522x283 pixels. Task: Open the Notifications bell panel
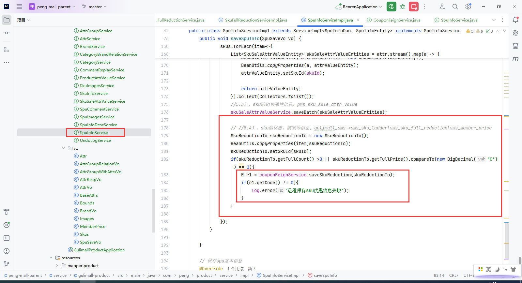tap(515, 20)
